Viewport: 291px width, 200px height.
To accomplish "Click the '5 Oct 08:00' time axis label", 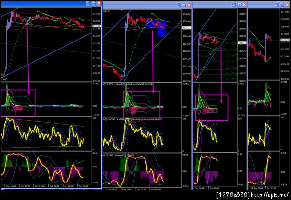I will point(68,186).
